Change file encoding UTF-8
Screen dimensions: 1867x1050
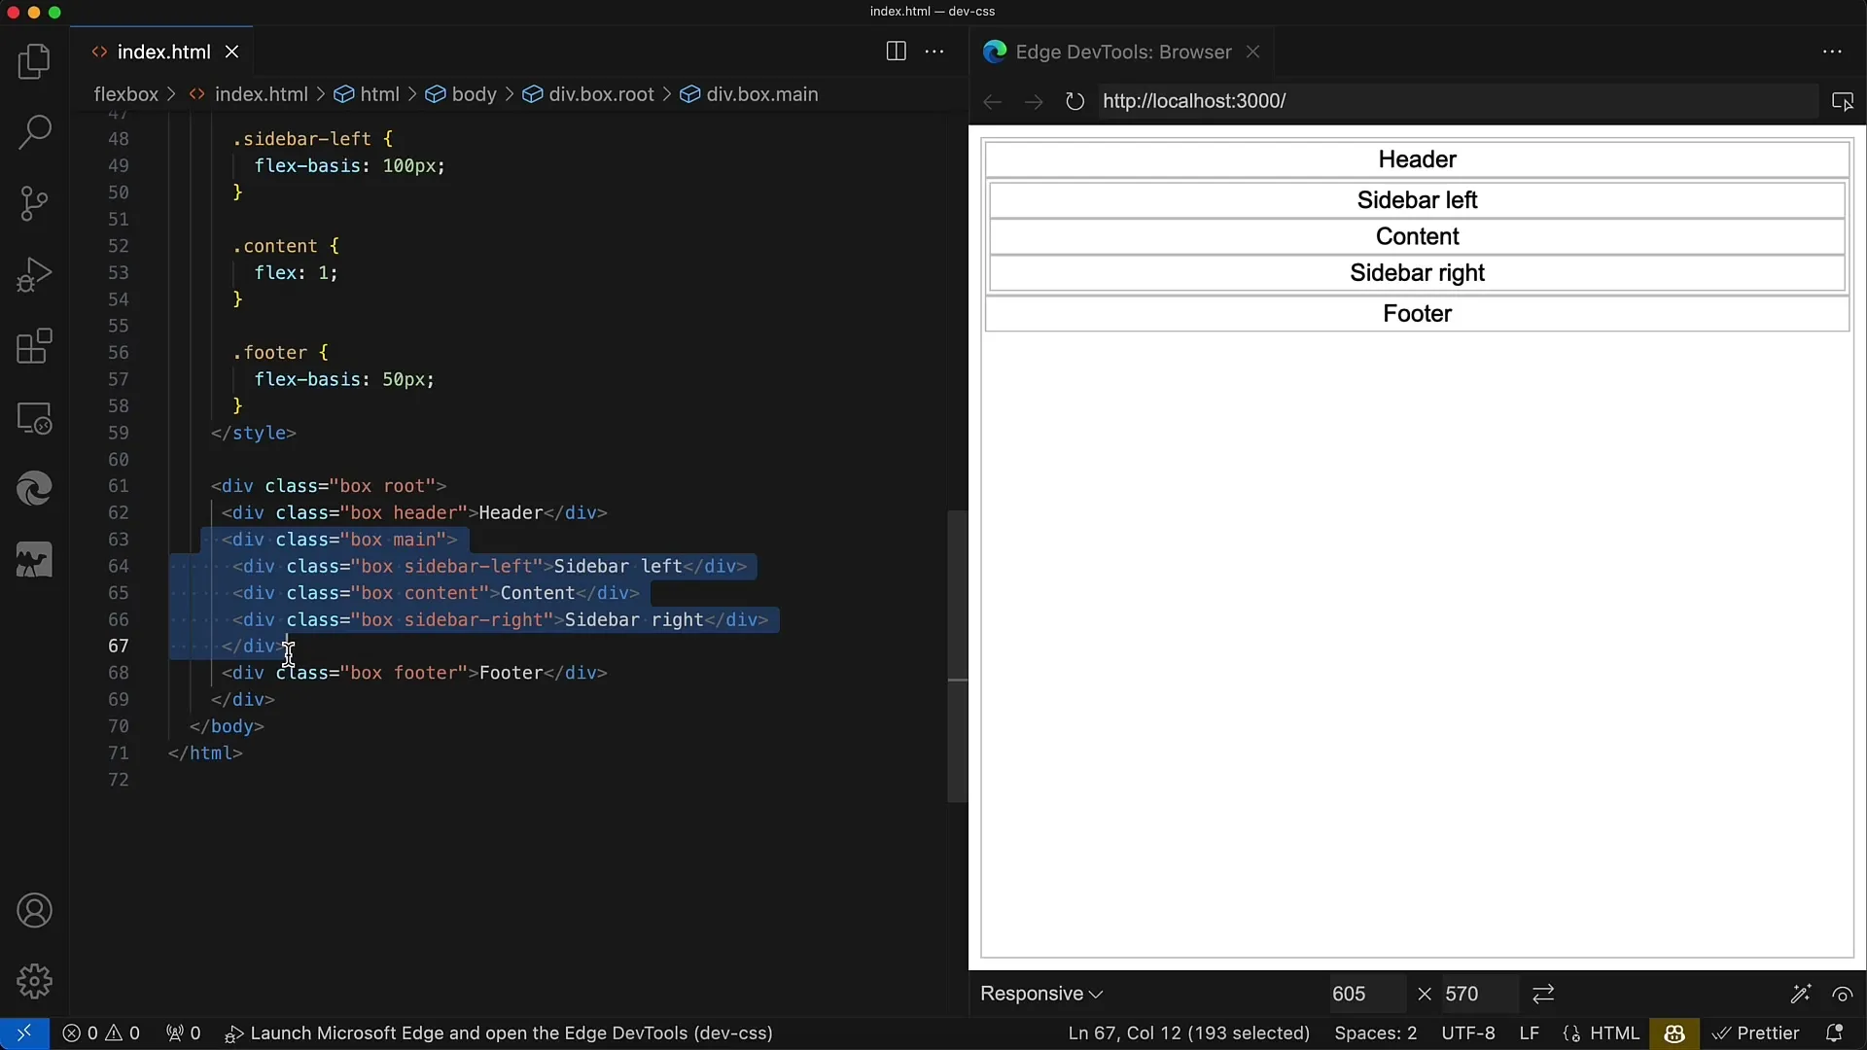(x=1467, y=1033)
